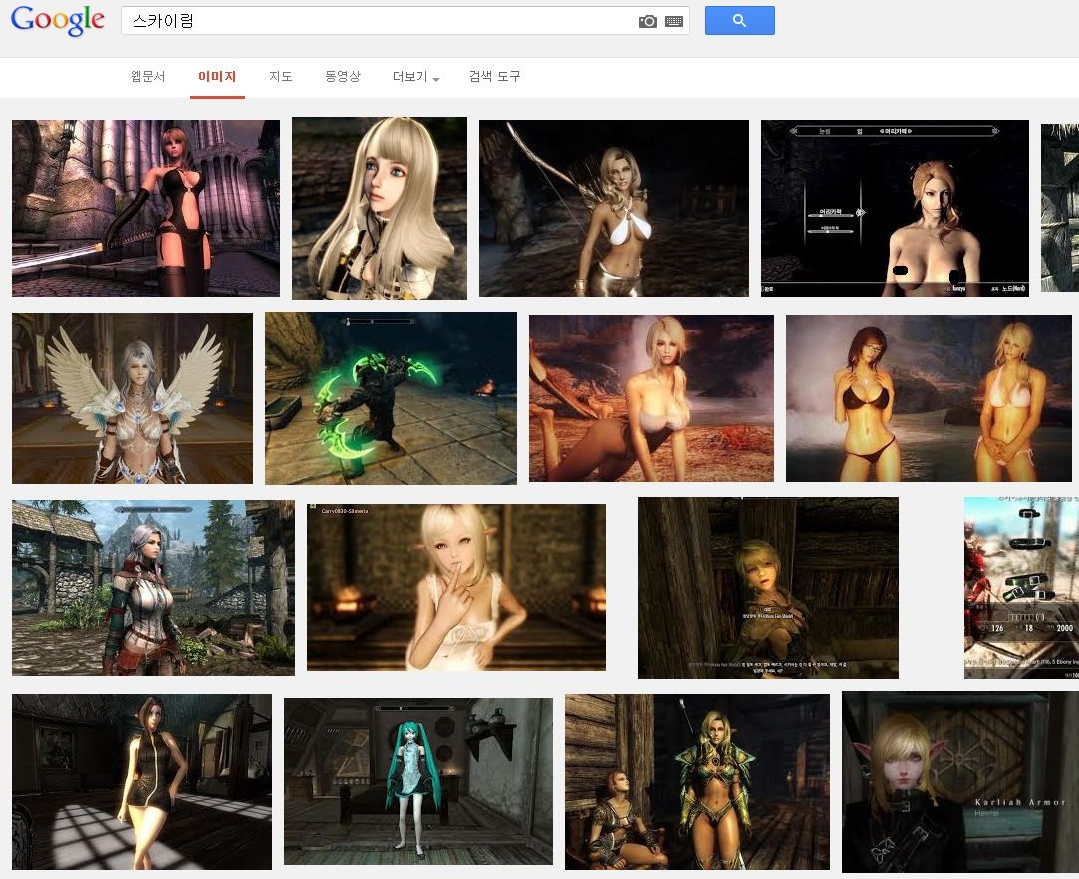
Task: Open thumbnail of woman on window-light floor
Action: [141, 782]
